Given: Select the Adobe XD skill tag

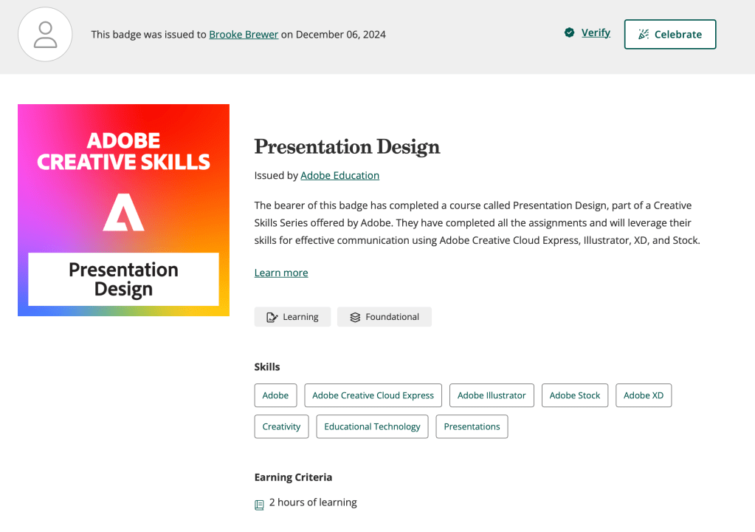Looking at the screenshot, I should [x=643, y=395].
